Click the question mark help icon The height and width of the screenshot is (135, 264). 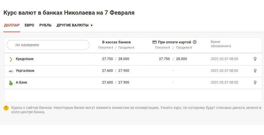[195, 42]
